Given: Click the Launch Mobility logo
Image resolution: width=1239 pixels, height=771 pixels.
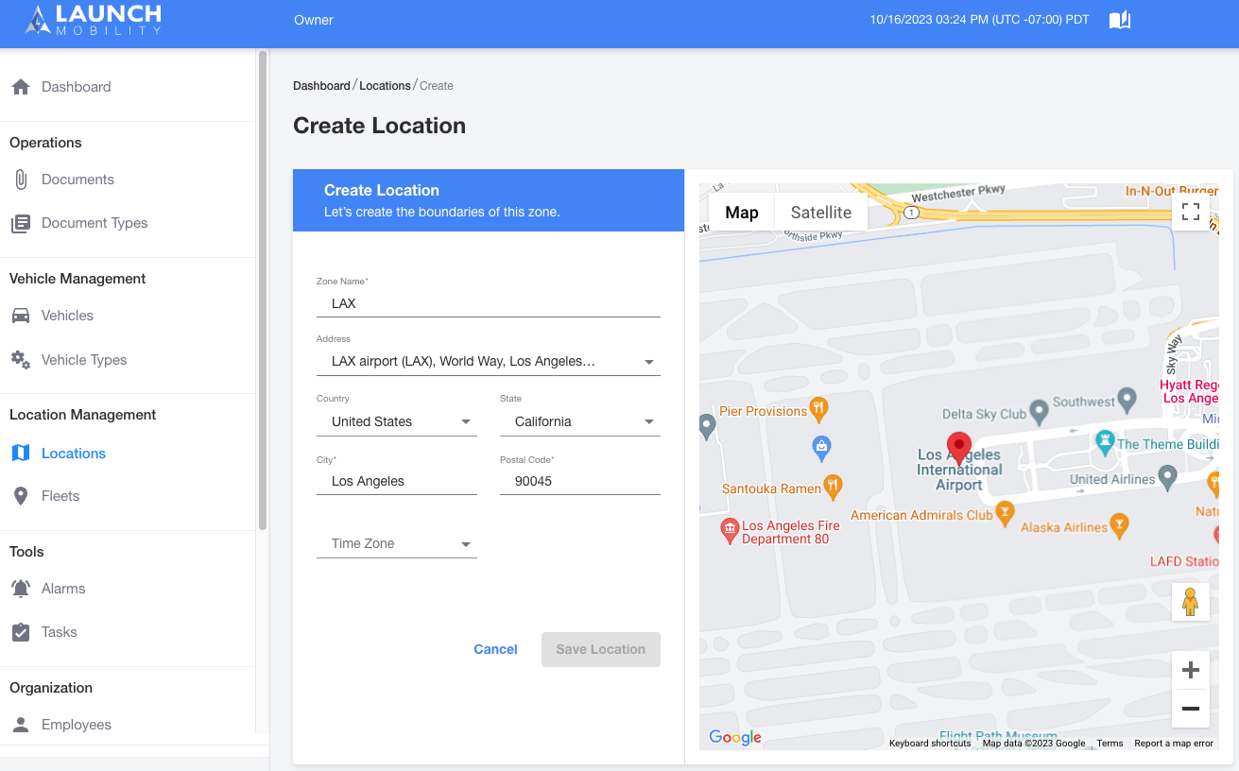Looking at the screenshot, I should [93, 20].
